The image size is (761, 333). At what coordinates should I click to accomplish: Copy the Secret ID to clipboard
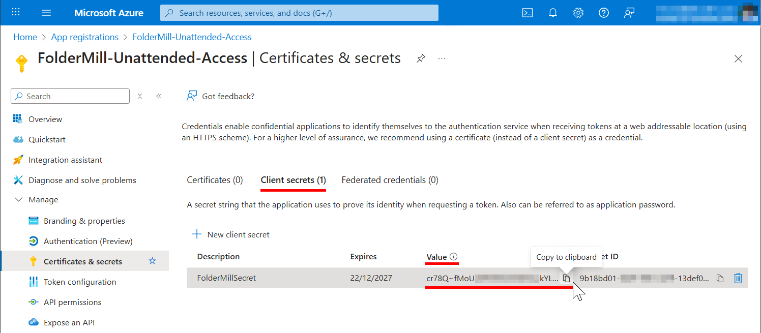(720, 278)
